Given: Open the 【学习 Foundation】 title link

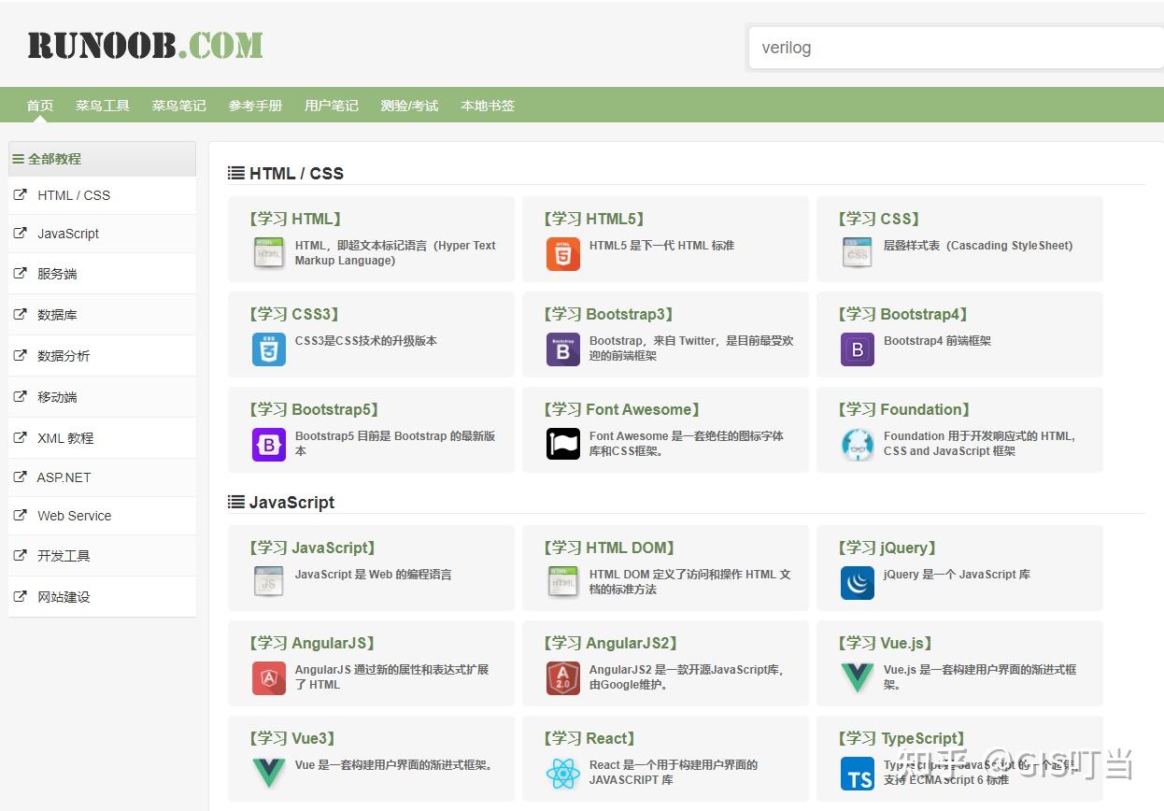Looking at the screenshot, I should point(904,409).
